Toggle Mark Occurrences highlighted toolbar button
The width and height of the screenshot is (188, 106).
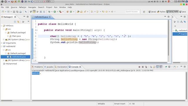pos(34,12)
